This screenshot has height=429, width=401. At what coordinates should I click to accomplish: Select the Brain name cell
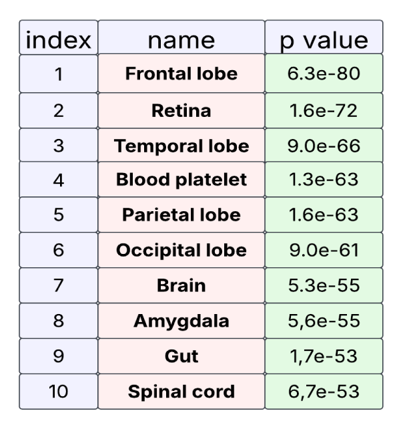coord(181,286)
